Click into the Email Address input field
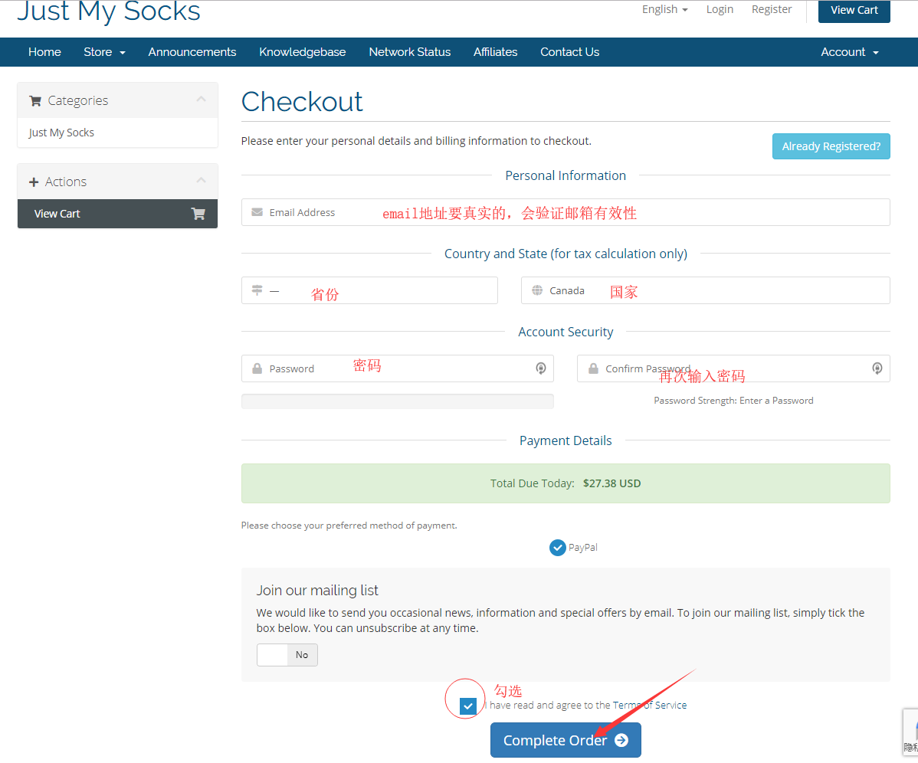 click(x=566, y=212)
